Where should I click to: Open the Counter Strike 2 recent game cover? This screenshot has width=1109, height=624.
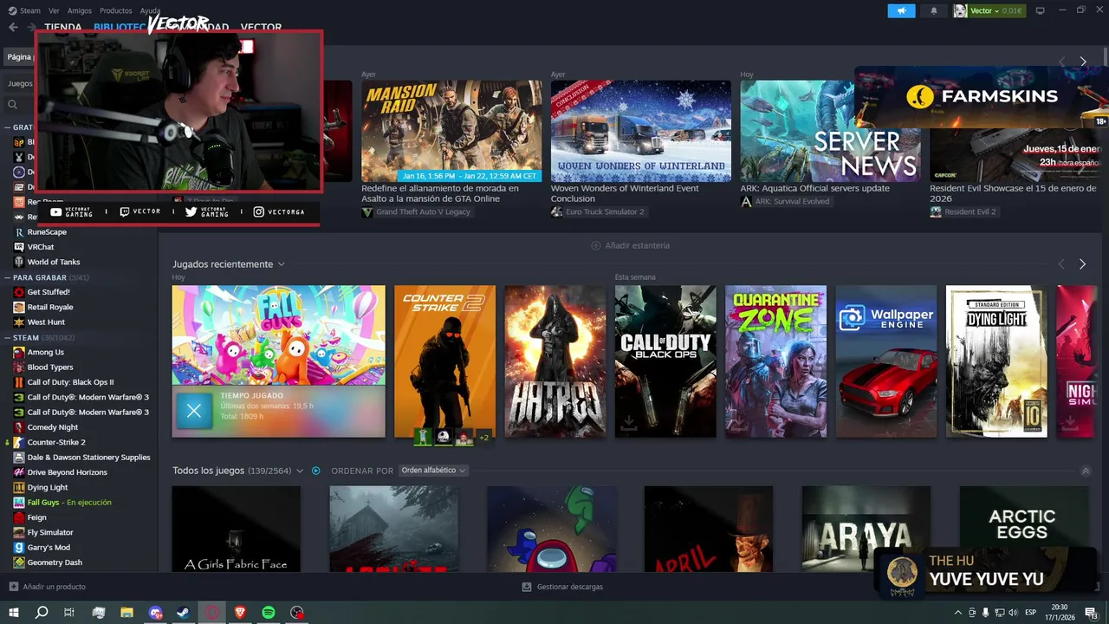click(444, 361)
